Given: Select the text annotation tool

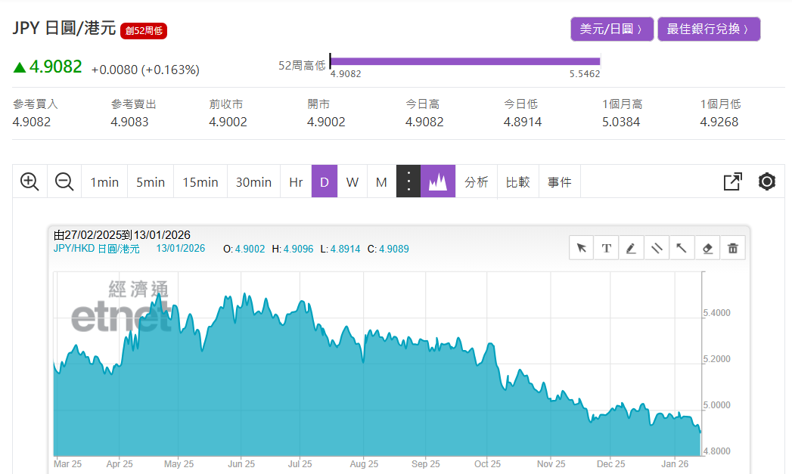Looking at the screenshot, I should (x=607, y=248).
